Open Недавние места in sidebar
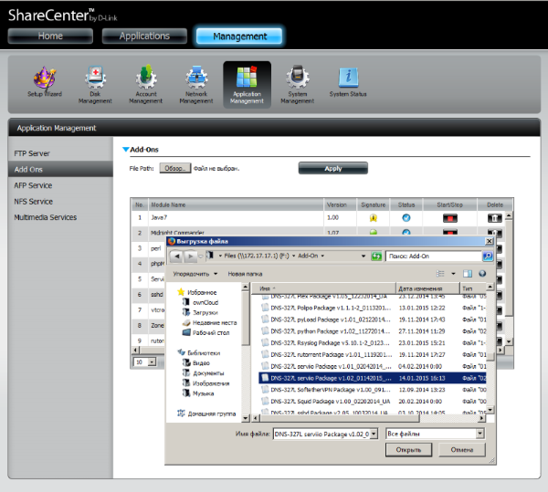The height and width of the screenshot is (492, 548). [x=210, y=322]
